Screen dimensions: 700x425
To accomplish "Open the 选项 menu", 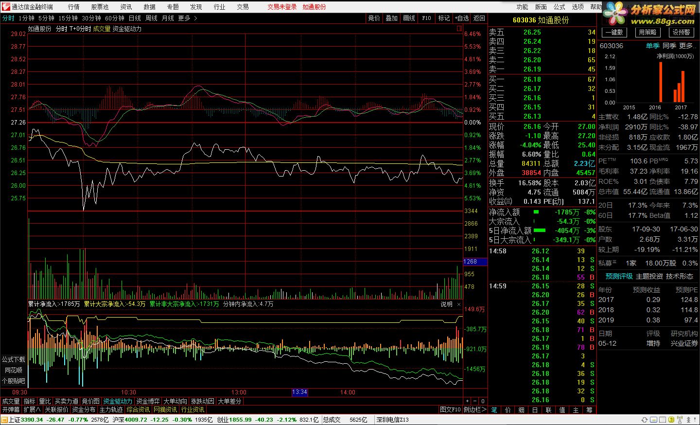I will click(x=577, y=7).
